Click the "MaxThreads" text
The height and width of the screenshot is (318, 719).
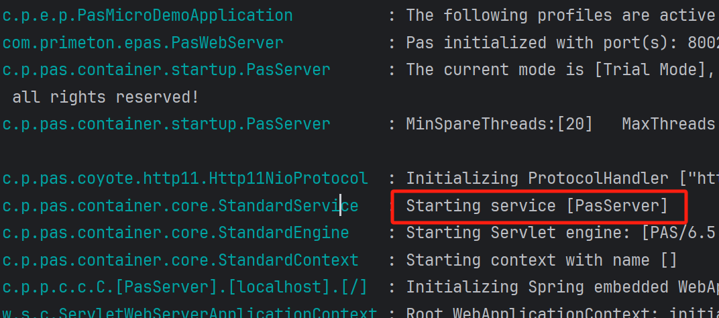[x=668, y=124]
